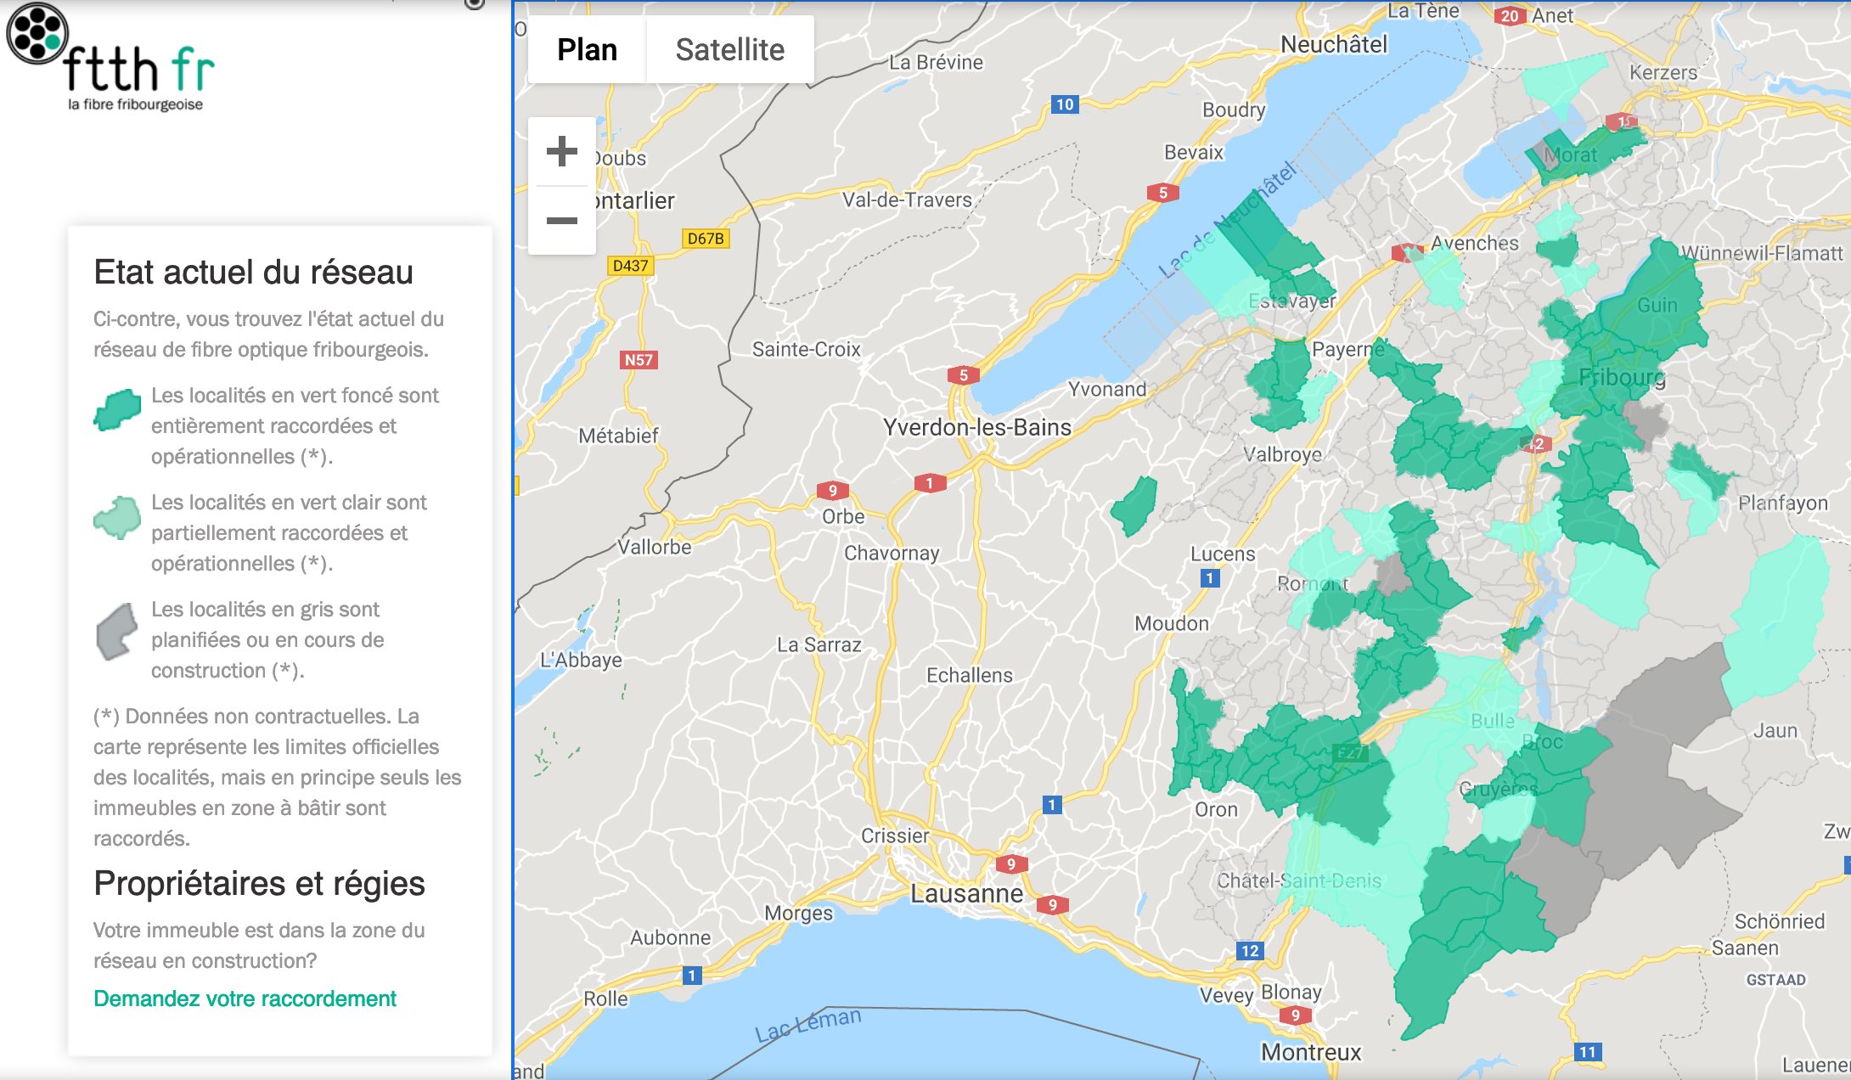Click the N57 road shield
The width and height of the screenshot is (1851, 1080).
(x=639, y=360)
